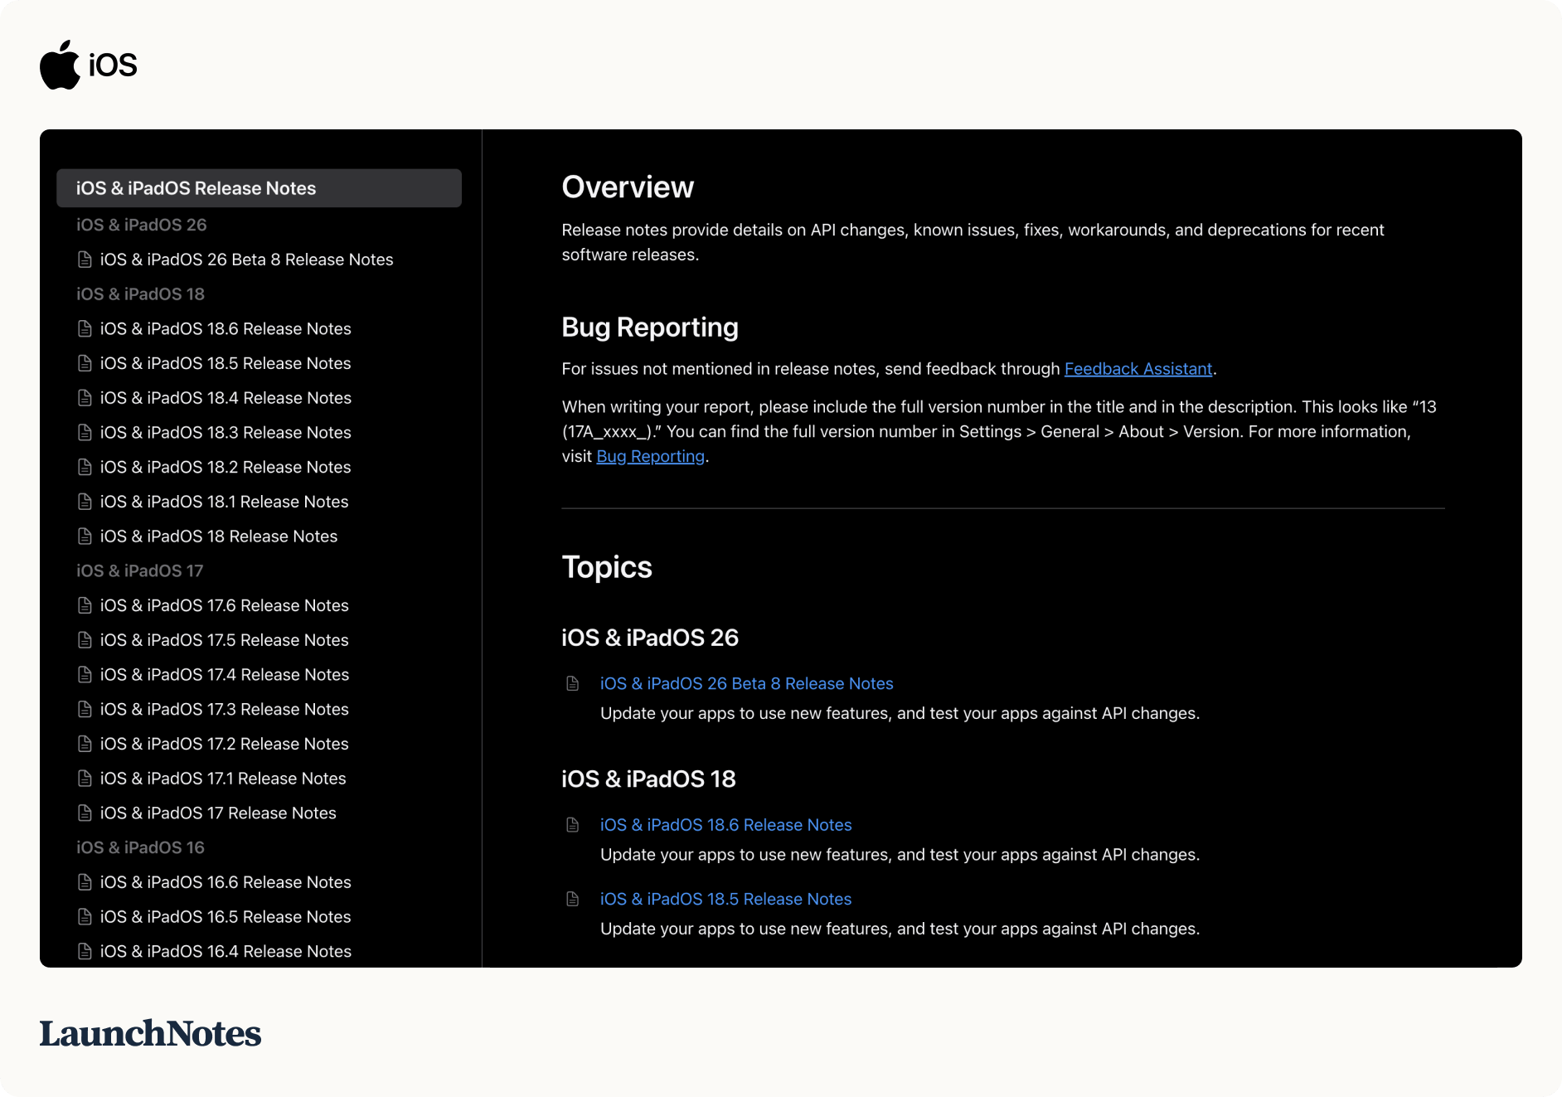
Task: Click the iOS & iPadOS 16 sidebar group label
Action: coord(140,847)
